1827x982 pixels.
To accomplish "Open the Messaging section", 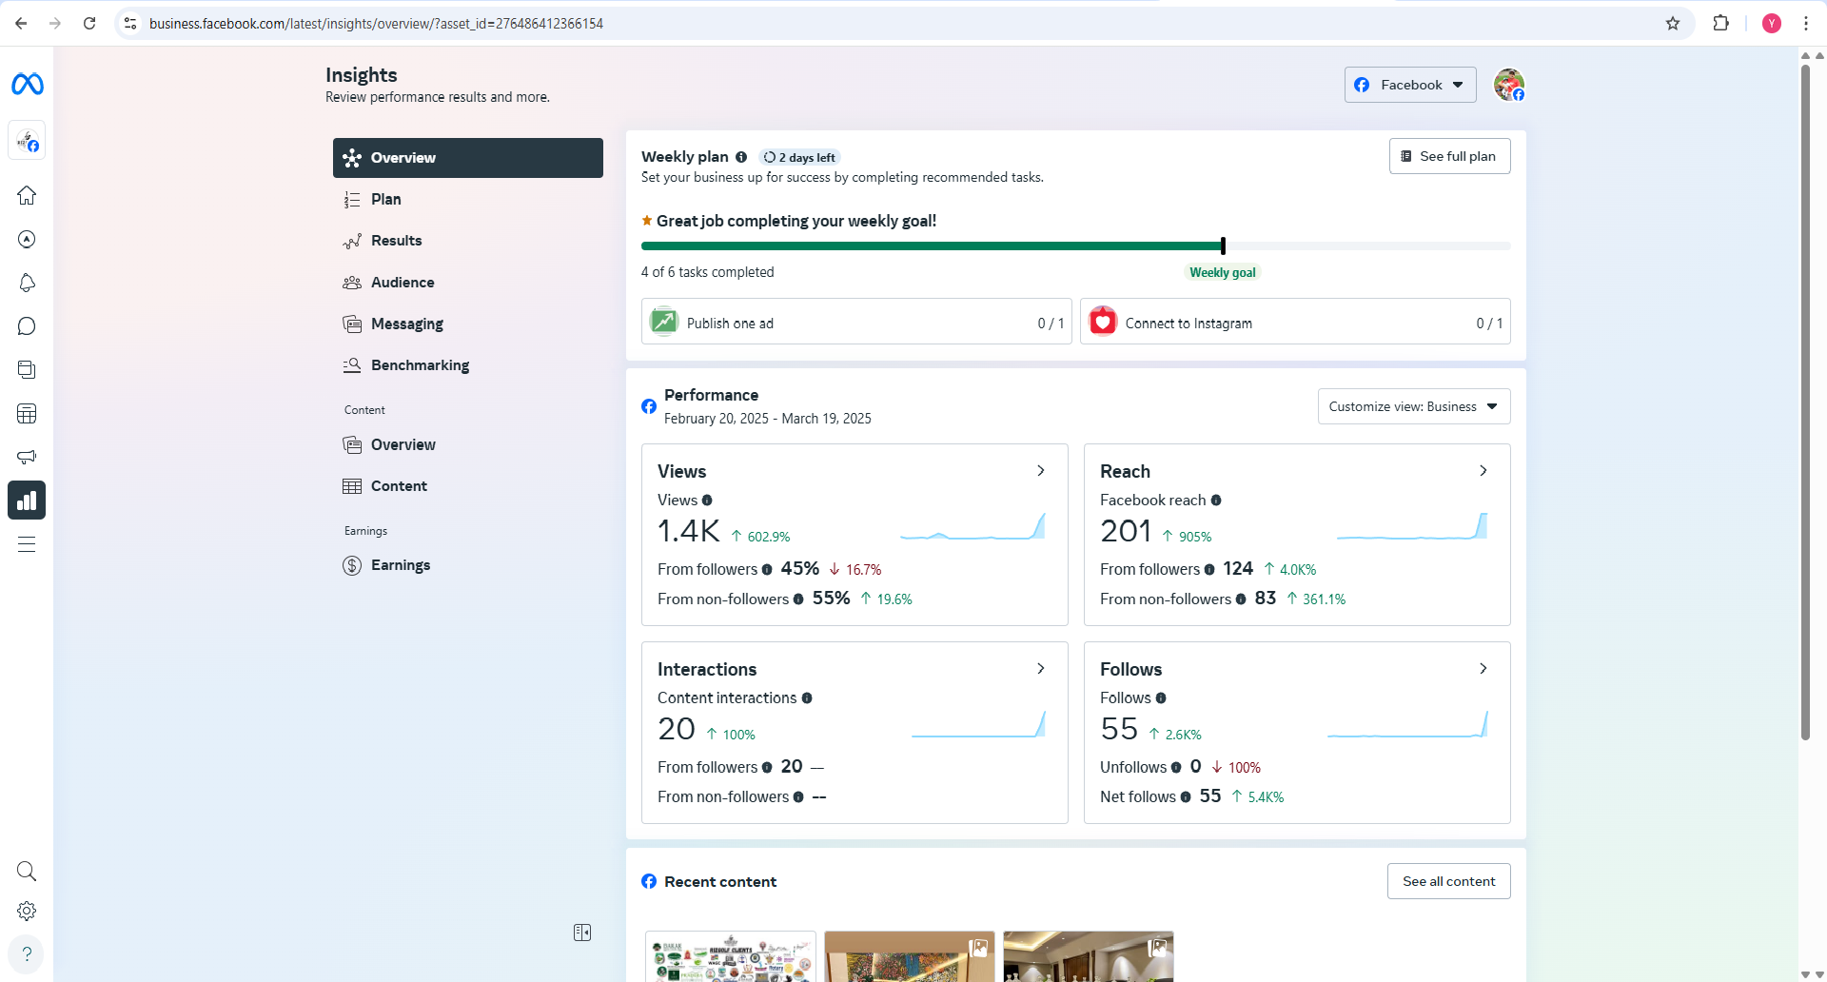I will (x=468, y=324).
